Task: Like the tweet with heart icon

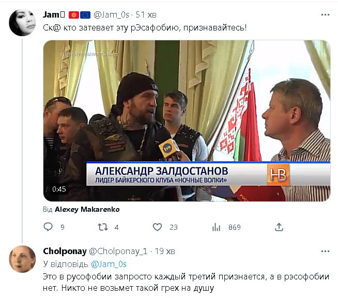Action: click(x=157, y=227)
